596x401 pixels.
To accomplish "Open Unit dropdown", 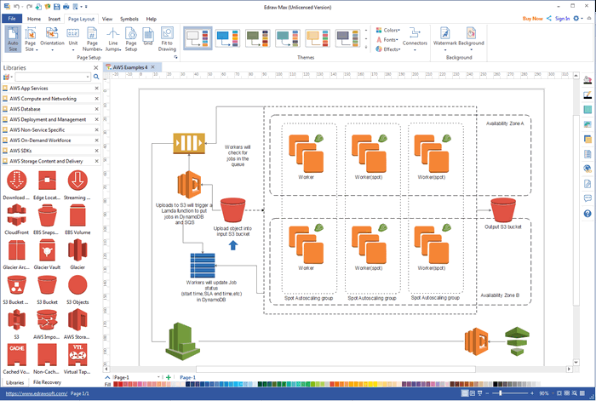I will [x=73, y=39].
